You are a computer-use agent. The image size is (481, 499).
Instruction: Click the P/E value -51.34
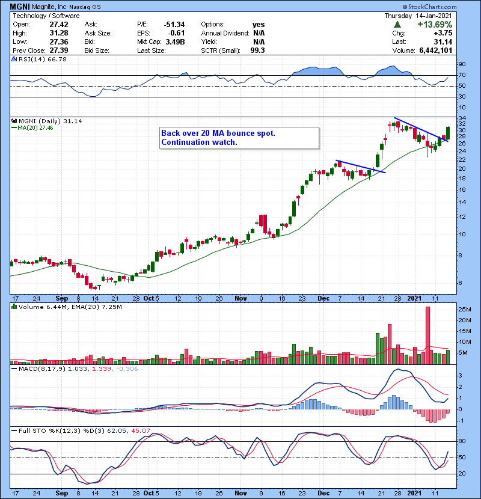(x=174, y=25)
